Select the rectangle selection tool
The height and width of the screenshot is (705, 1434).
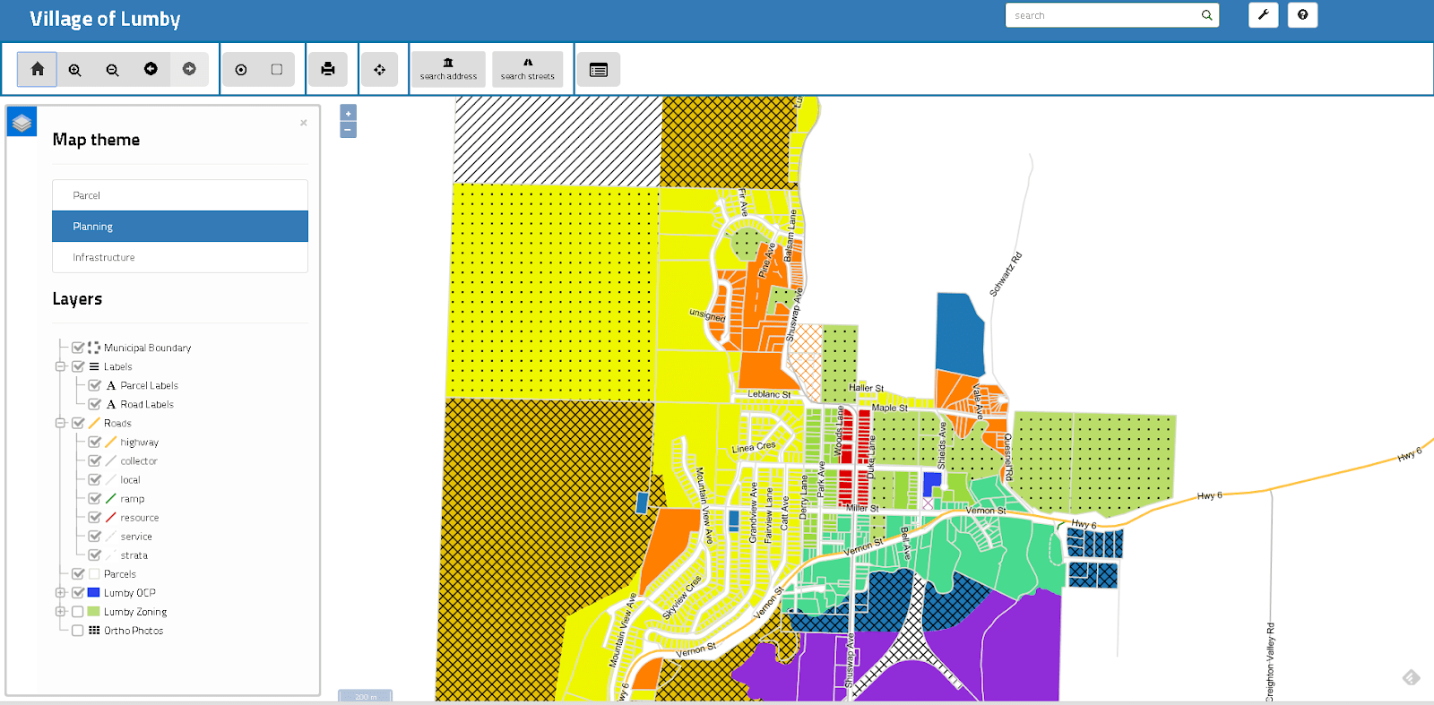[x=277, y=69]
